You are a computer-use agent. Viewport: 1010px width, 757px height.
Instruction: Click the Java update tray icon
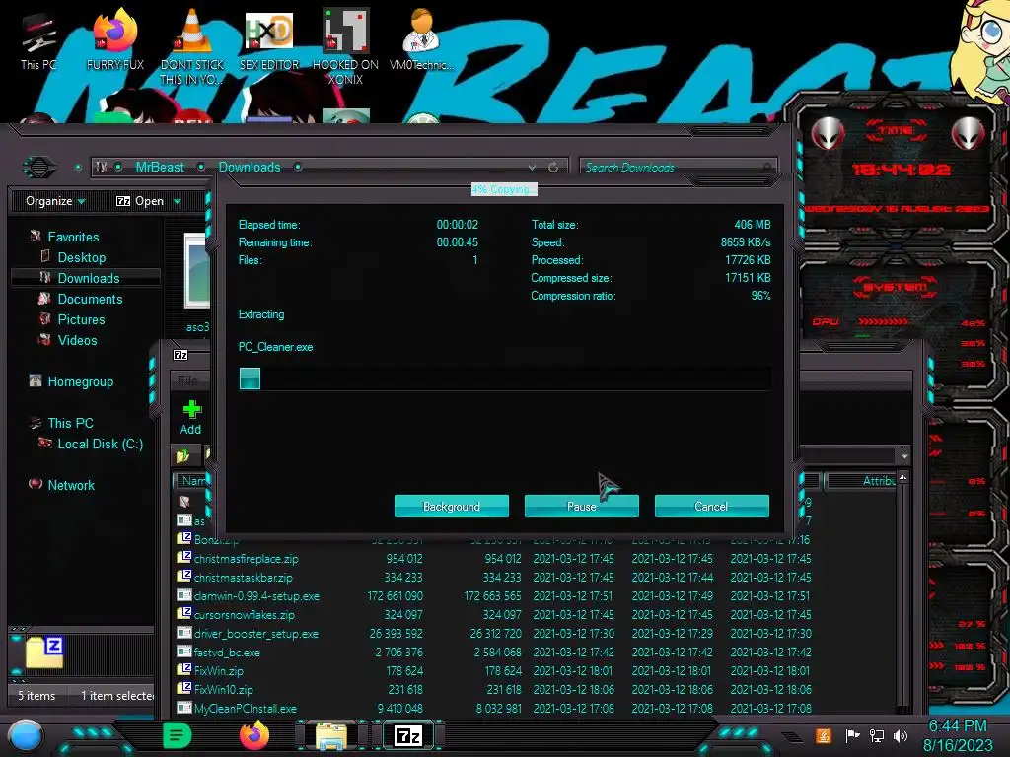coord(824,735)
